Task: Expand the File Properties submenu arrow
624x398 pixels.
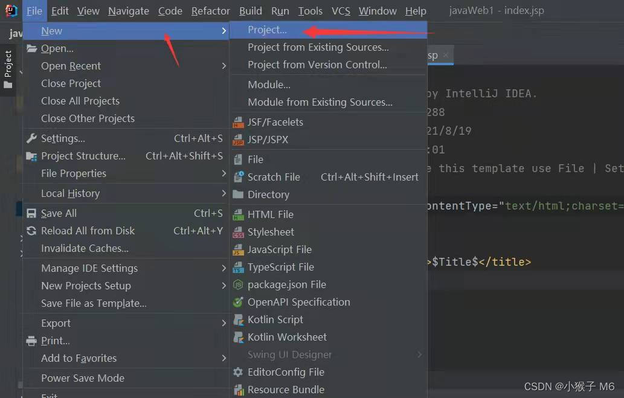Action: tap(224, 173)
